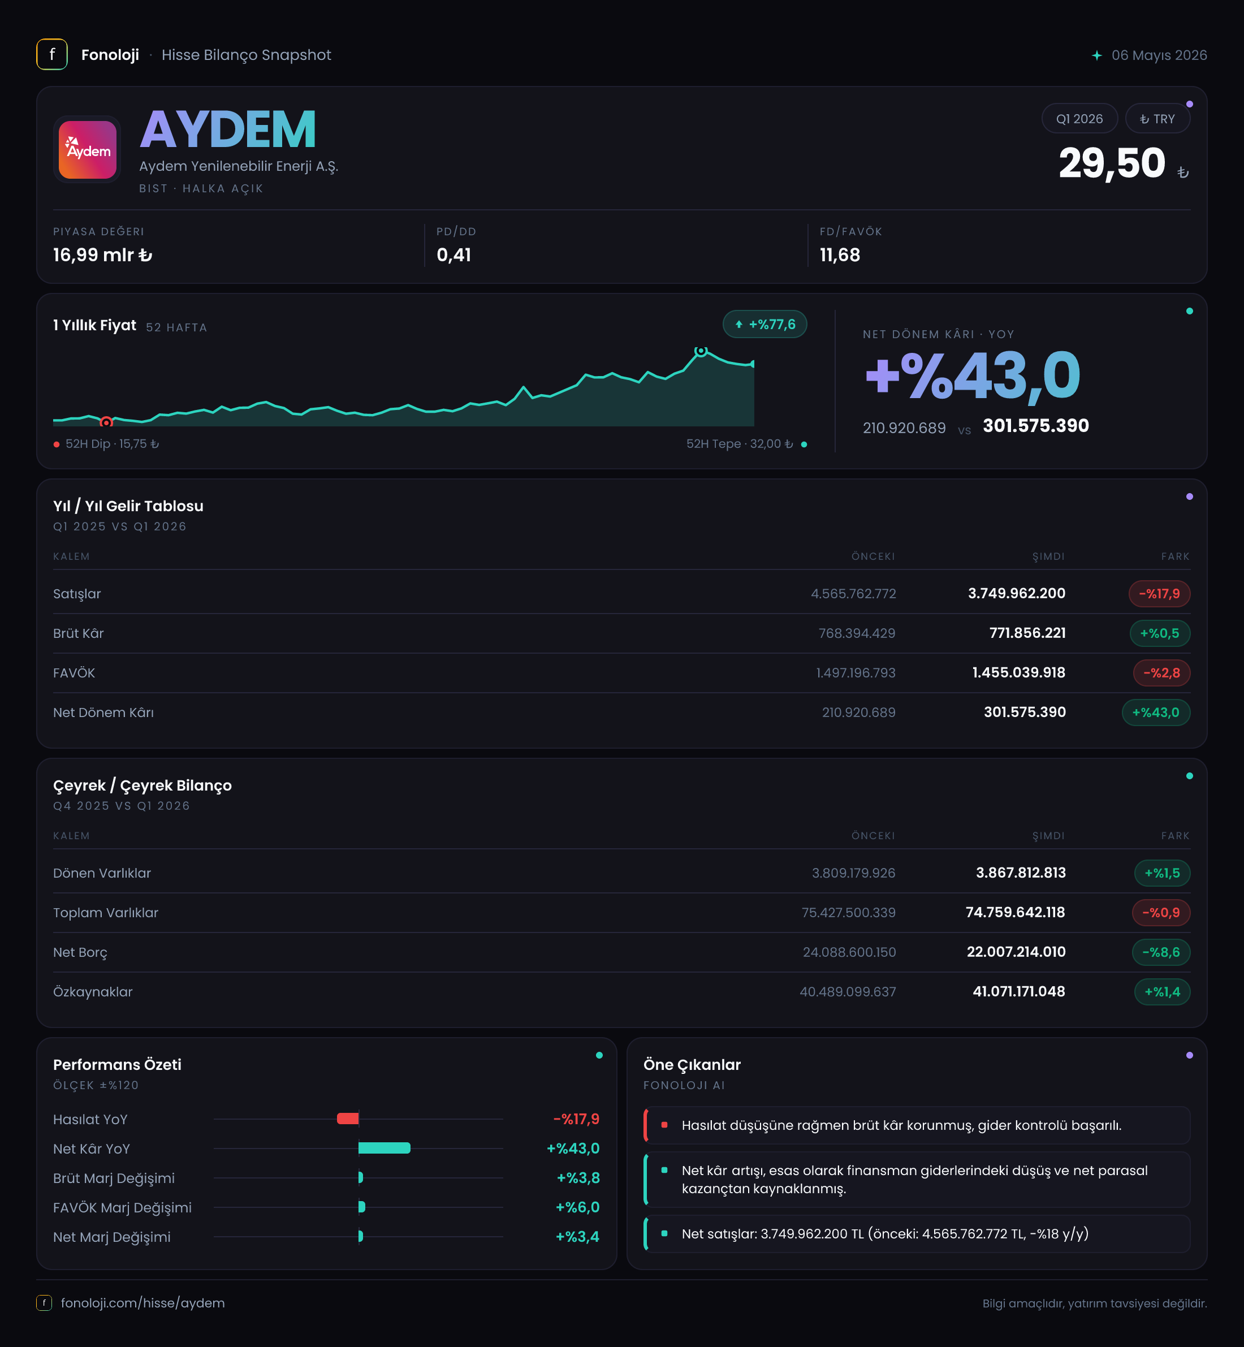Click the Net Marj Değişimi +%3,4 value
Screen dimensions: 1244x1347
[x=577, y=1237]
